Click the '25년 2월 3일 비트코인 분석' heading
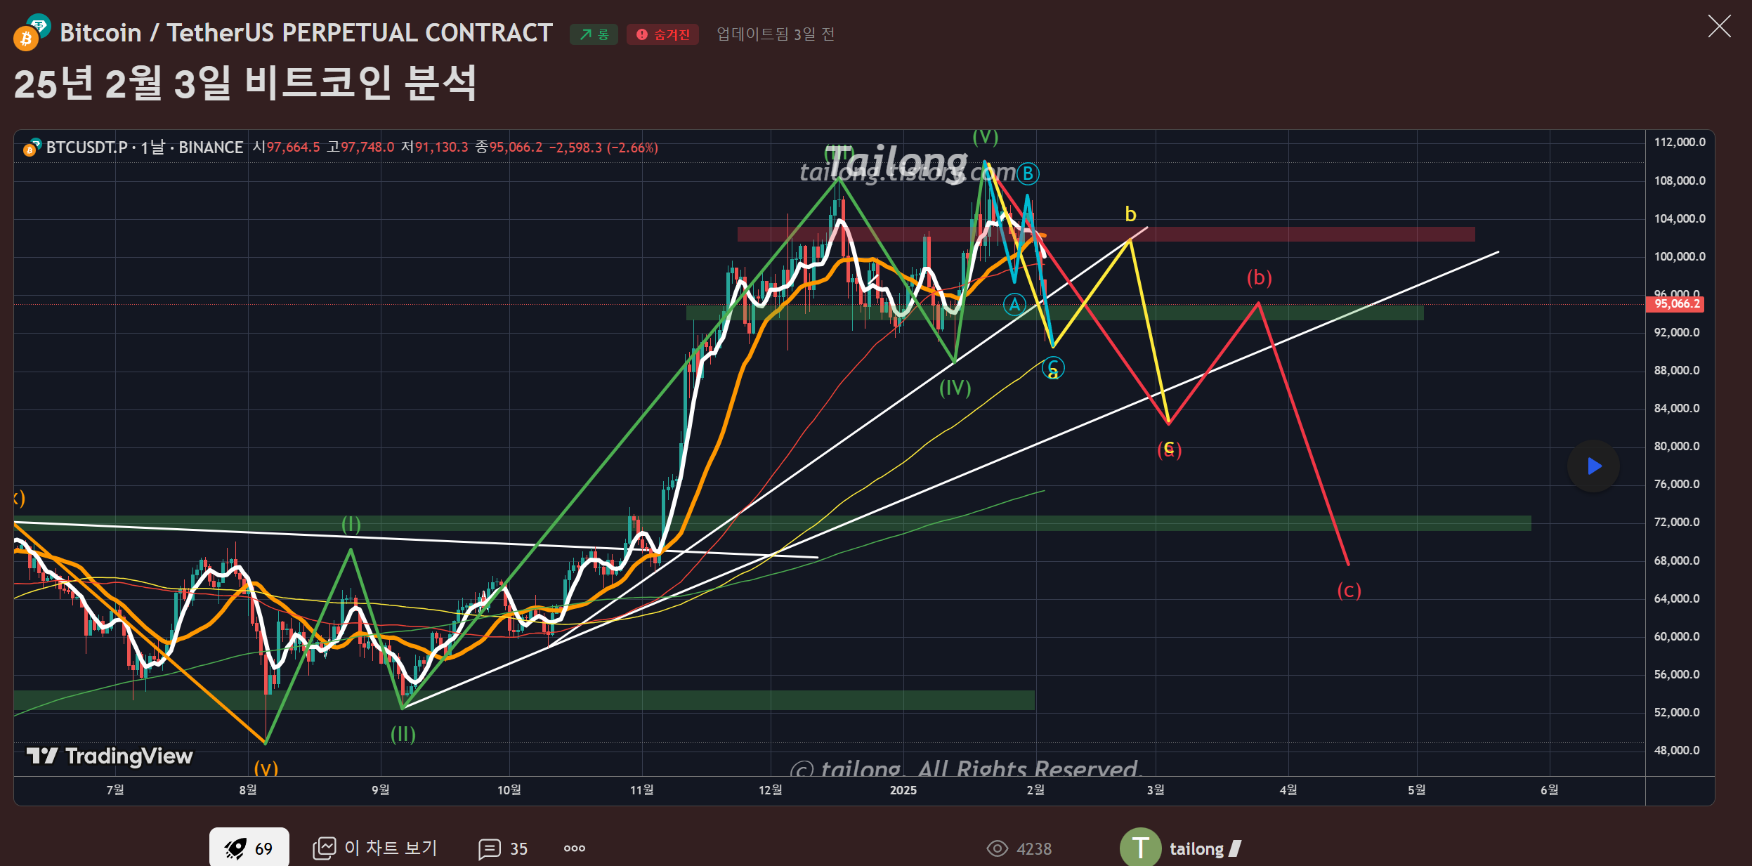 [245, 84]
